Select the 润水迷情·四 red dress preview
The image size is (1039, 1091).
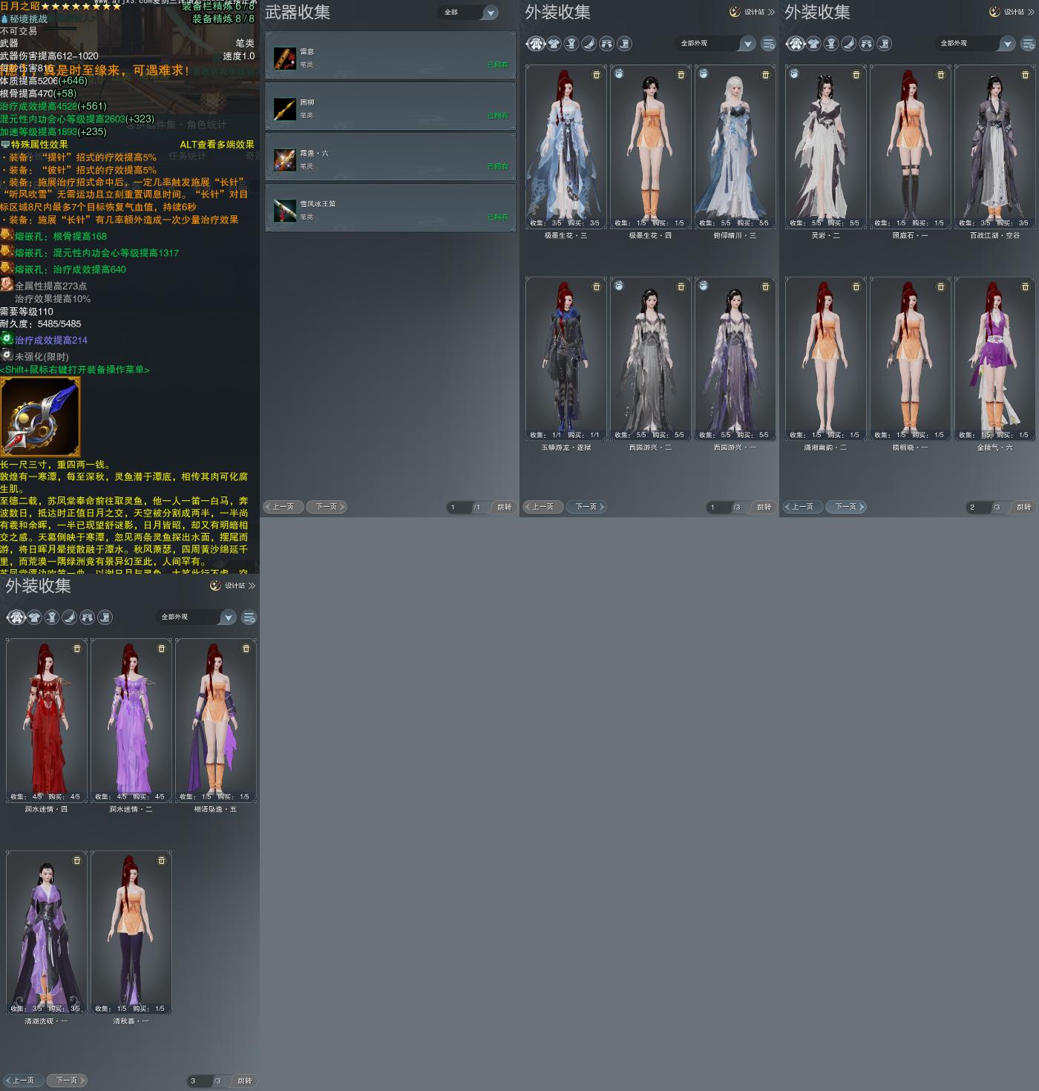[47, 721]
